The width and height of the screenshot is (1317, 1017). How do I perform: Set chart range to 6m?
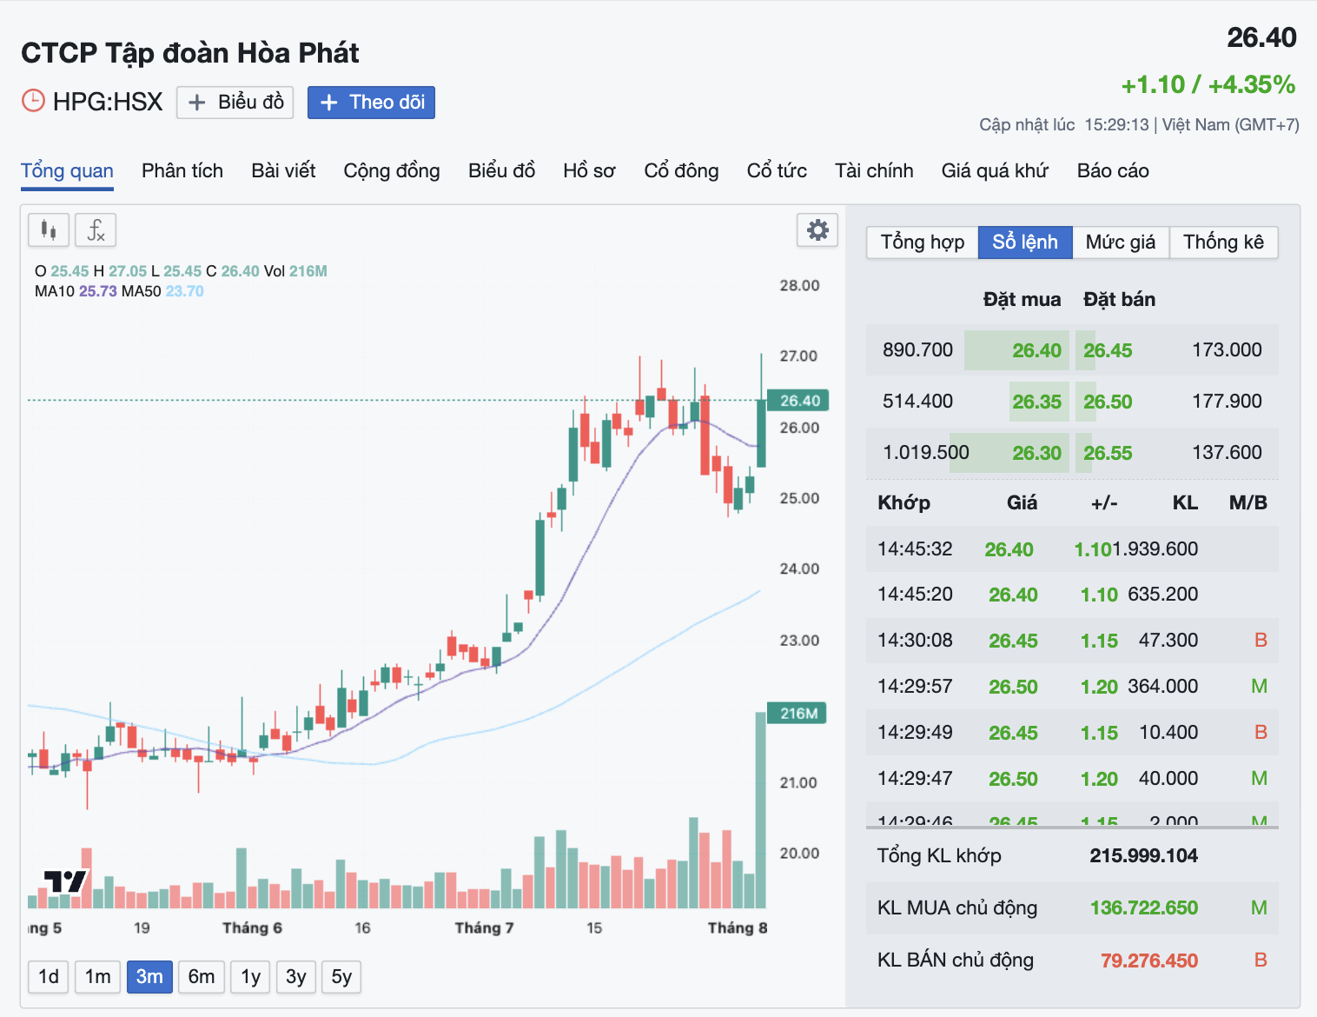tap(202, 977)
